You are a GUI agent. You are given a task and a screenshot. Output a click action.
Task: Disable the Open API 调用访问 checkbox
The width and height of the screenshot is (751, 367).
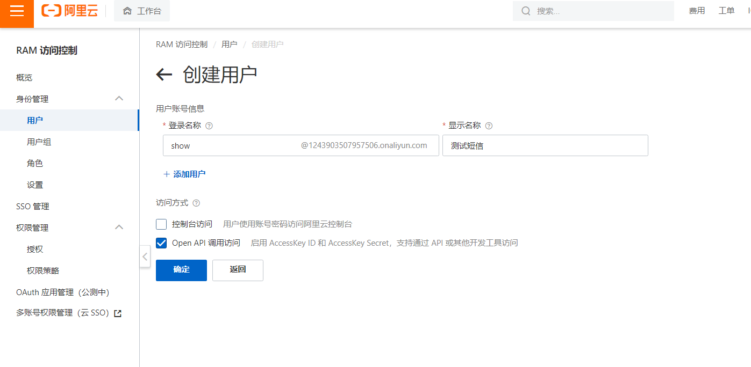(161, 243)
